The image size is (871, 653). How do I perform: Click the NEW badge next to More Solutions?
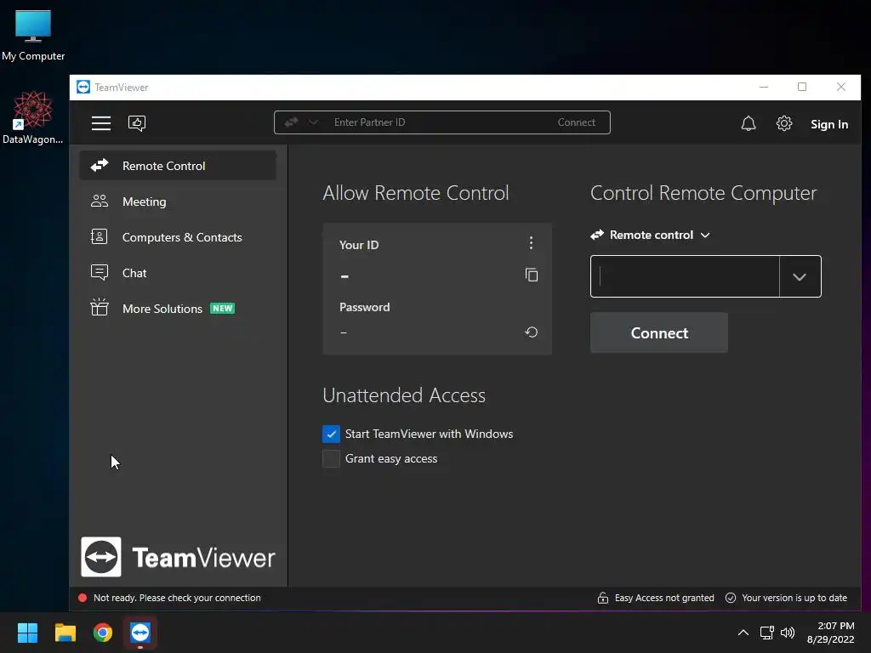pos(222,308)
